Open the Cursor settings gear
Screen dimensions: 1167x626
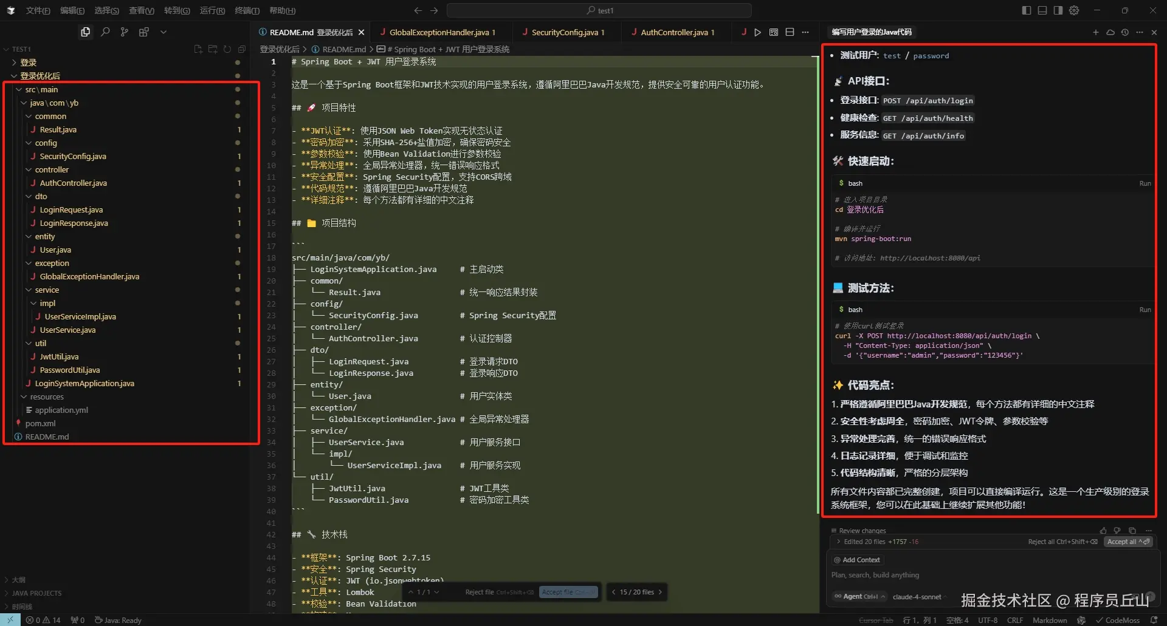coord(1074,10)
